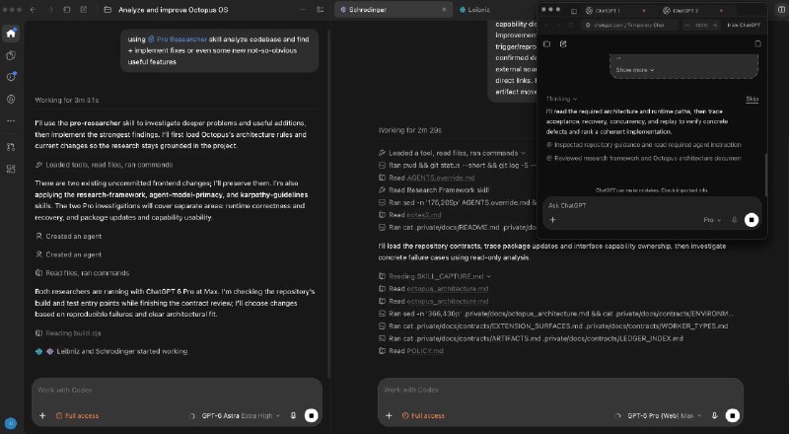Go forward with the right arrow in the title bar
The height and width of the screenshot is (434, 789).
(49, 10)
